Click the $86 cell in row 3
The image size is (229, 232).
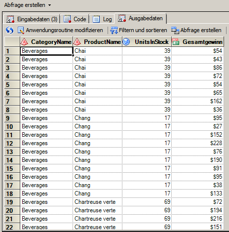(198, 68)
